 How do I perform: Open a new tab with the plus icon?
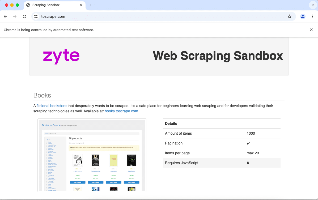91,5
